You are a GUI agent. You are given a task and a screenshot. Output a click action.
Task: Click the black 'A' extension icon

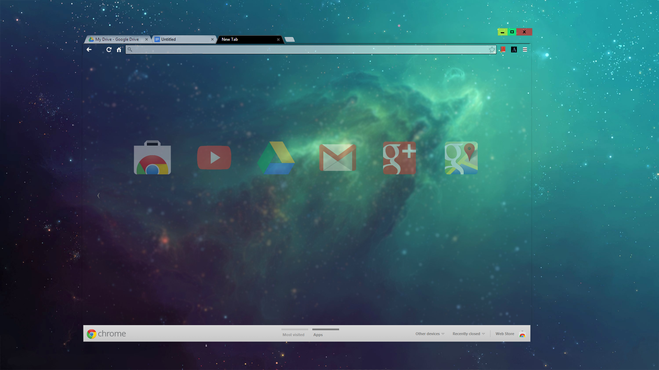point(514,50)
